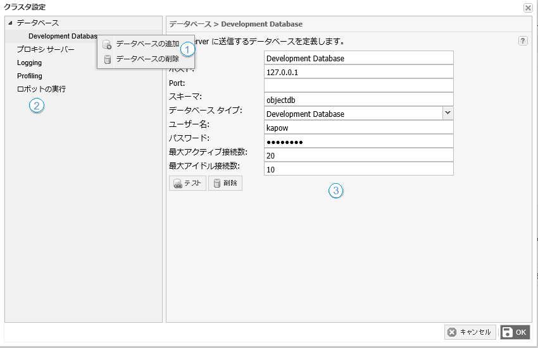This screenshot has width=538, height=348.
Task: Open the Logging settings item
Action: pyautogui.click(x=29, y=63)
